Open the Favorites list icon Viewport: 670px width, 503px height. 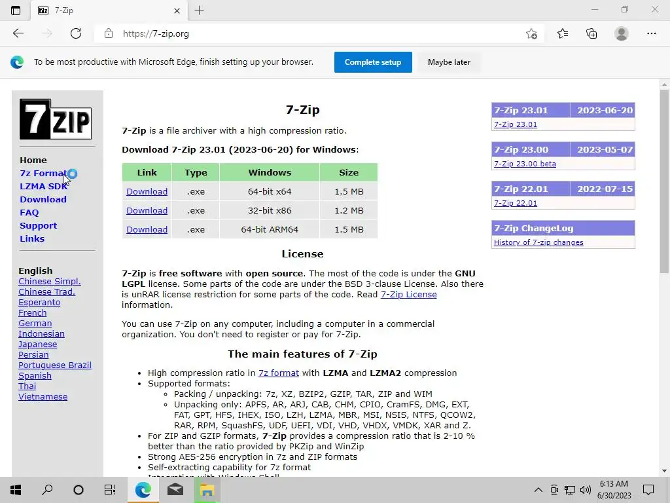pos(563,33)
